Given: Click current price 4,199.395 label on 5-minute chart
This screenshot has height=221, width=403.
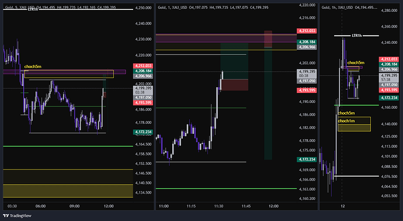Looking at the screenshot, I should click(x=143, y=90).
